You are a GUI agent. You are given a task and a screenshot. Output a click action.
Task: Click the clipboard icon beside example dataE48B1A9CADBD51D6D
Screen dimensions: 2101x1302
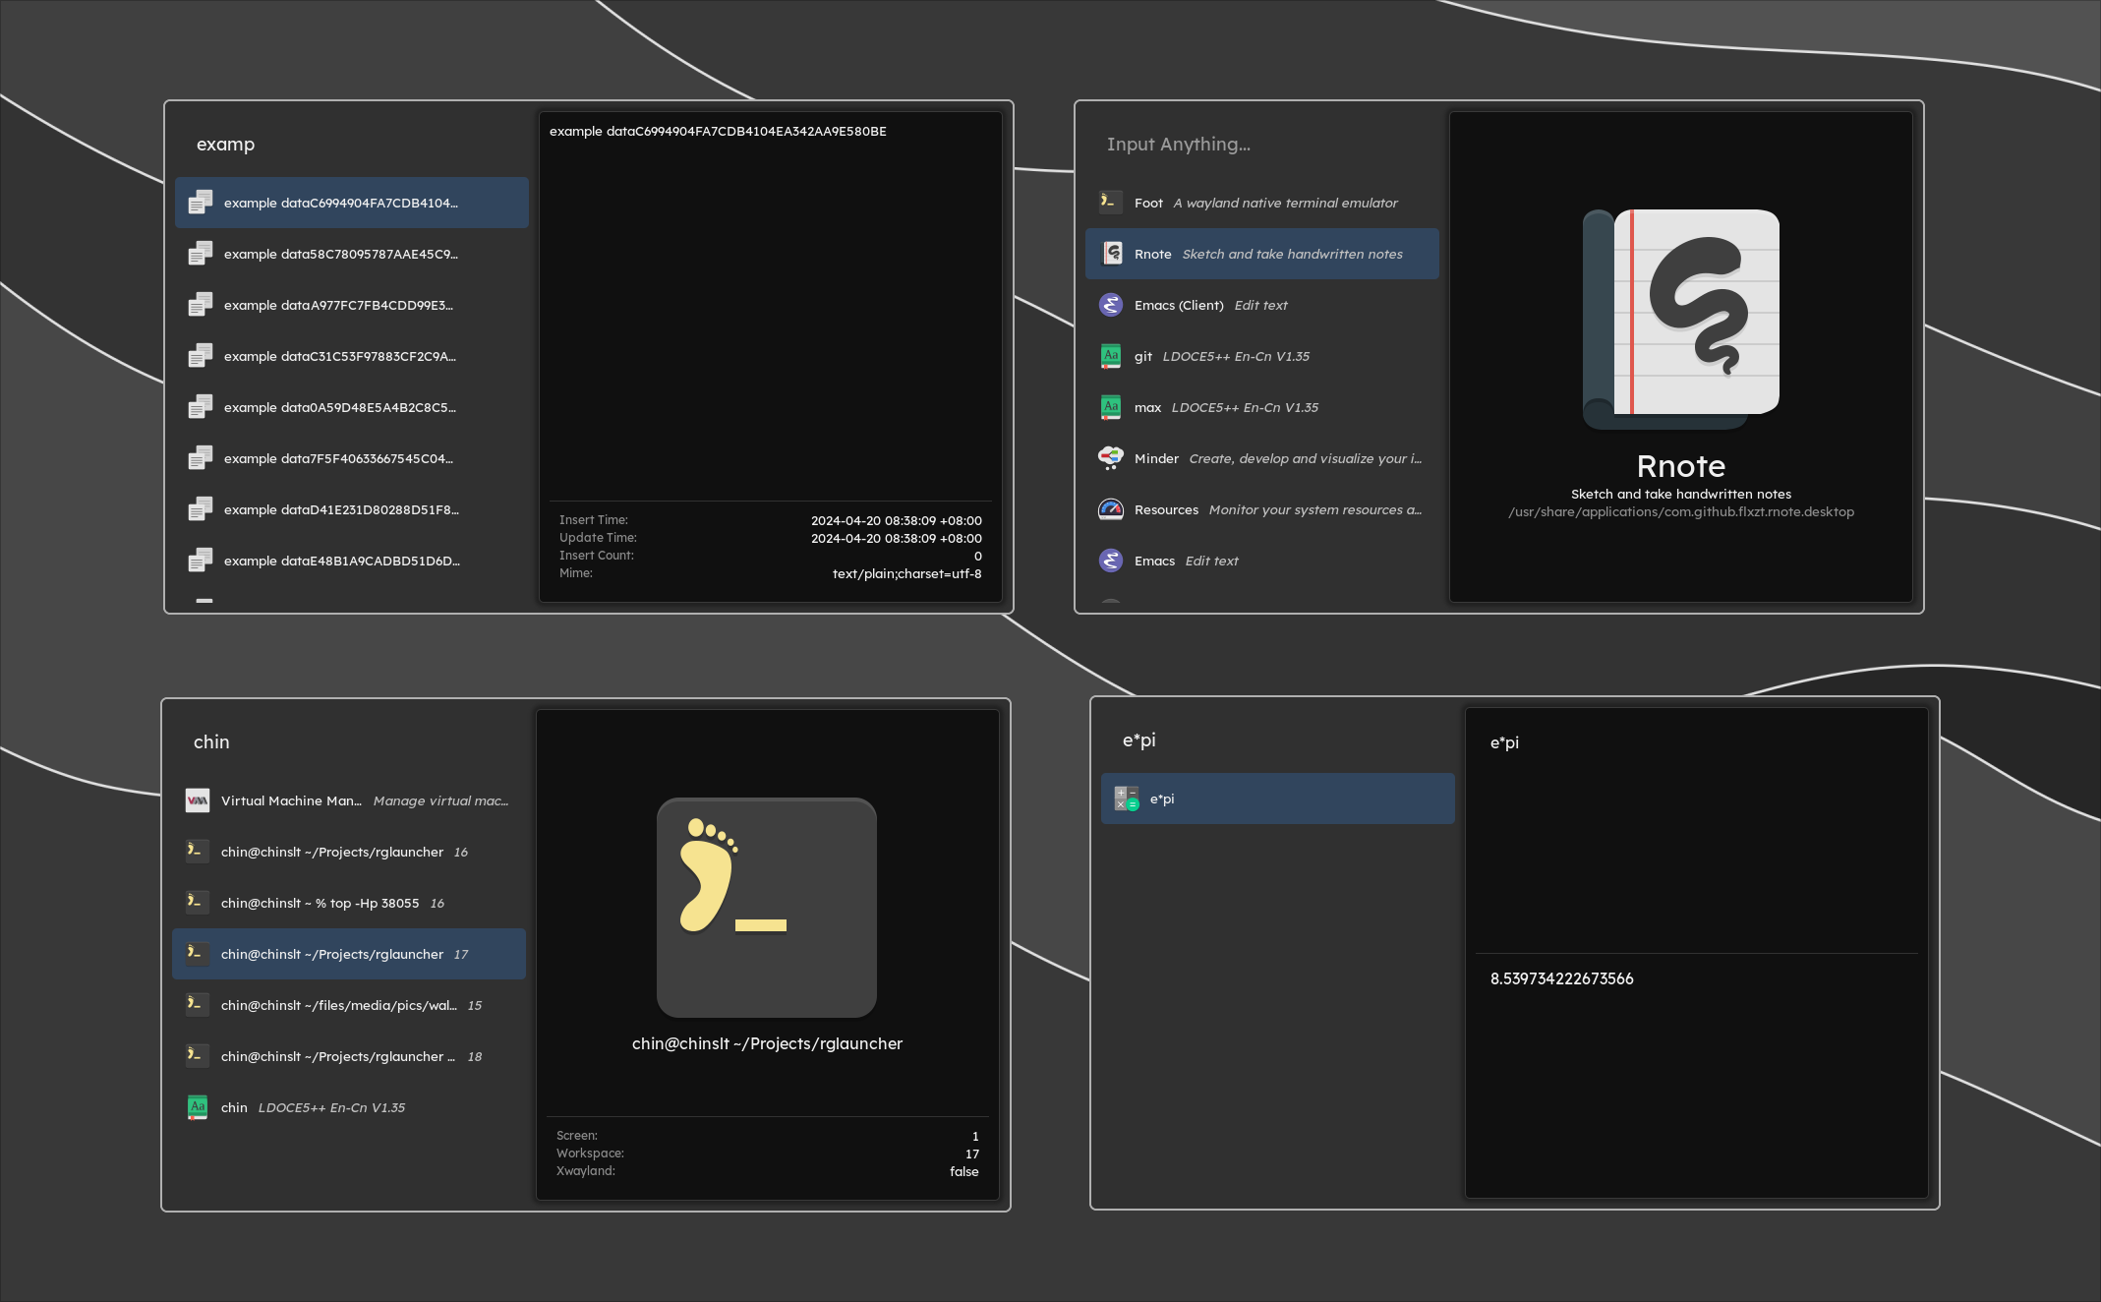click(x=201, y=561)
